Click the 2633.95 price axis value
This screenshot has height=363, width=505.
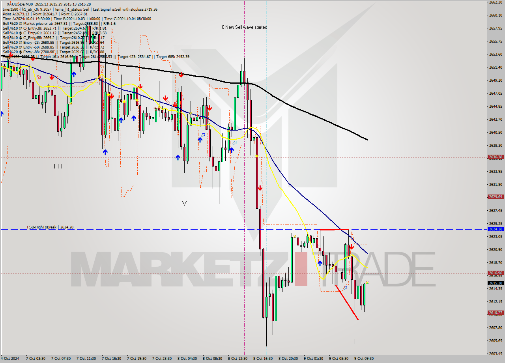coord(496,171)
